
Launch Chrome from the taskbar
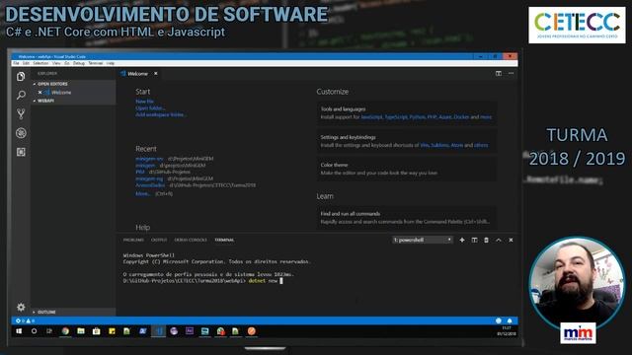[x=65, y=331]
